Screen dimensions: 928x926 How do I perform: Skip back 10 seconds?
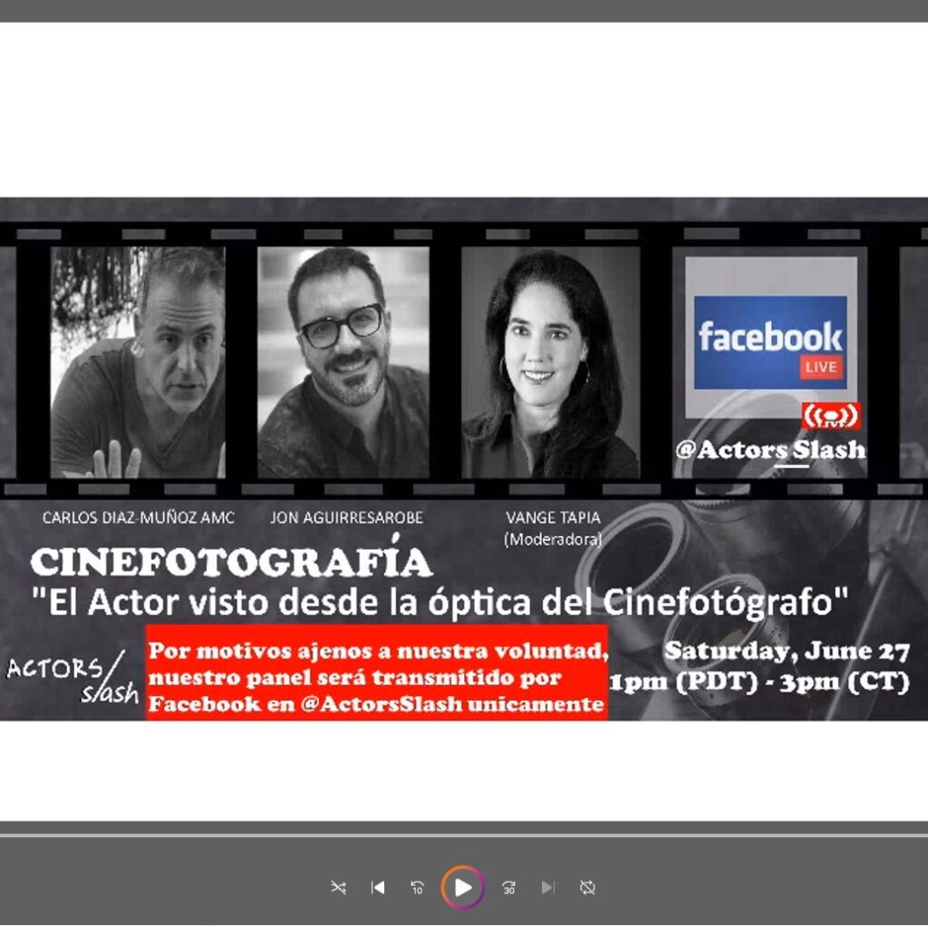pyautogui.click(x=417, y=887)
